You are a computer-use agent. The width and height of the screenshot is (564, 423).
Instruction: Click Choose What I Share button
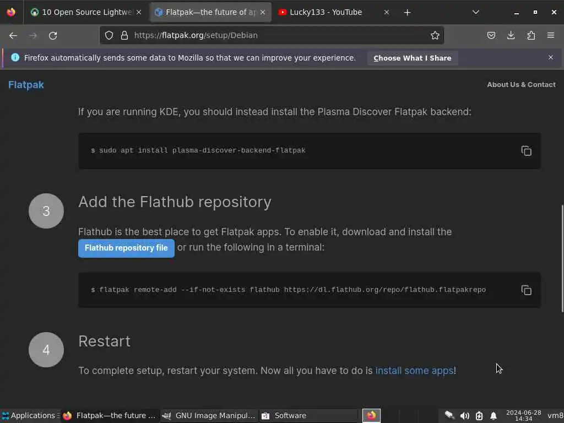coord(412,58)
